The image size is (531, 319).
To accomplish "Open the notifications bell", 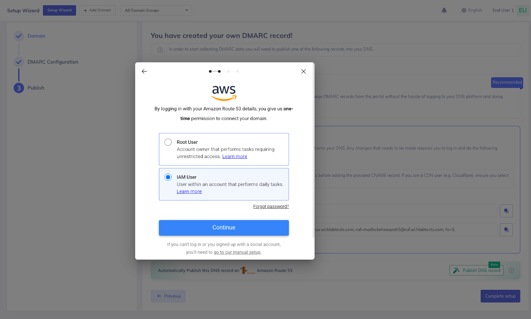I will (444, 10).
